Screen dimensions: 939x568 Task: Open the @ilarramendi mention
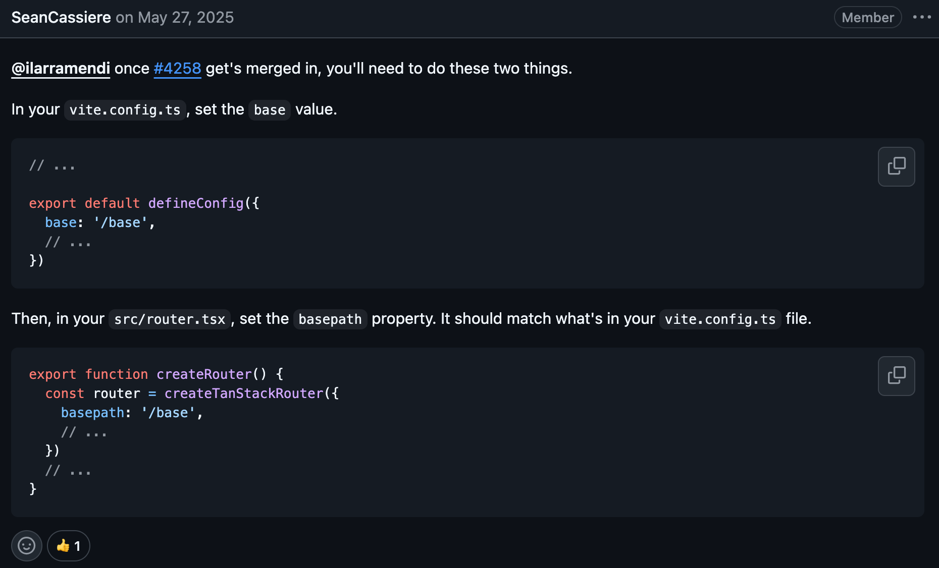click(x=61, y=68)
